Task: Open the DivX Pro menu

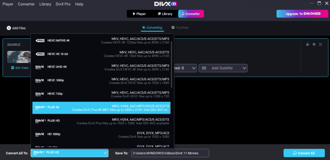Action: [x=63, y=4]
